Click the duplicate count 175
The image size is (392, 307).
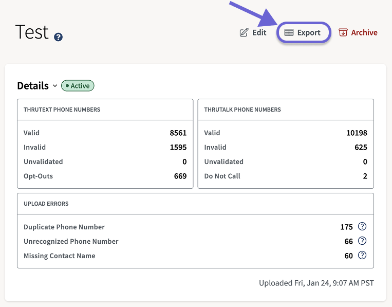click(x=346, y=227)
